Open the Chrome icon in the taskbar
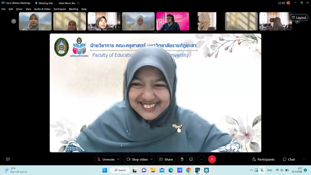311x175 pixels. pyautogui.click(x=189, y=170)
